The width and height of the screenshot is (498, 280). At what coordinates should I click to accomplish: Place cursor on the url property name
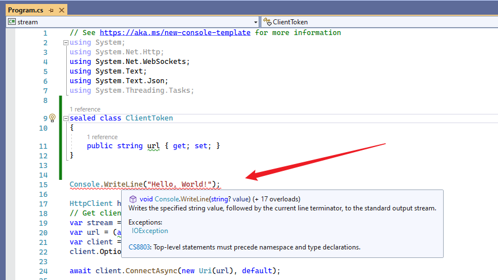153,146
